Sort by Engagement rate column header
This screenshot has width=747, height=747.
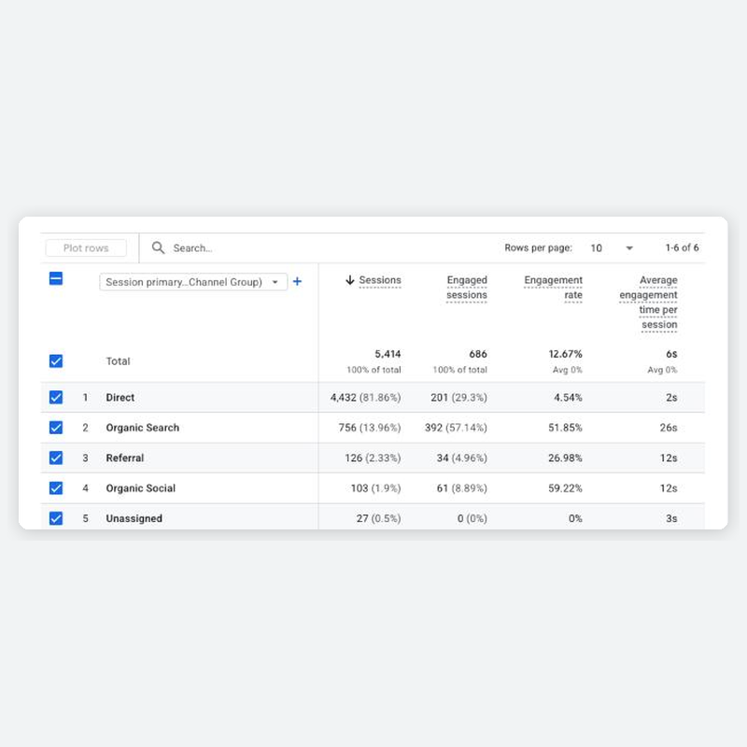(553, 288)
